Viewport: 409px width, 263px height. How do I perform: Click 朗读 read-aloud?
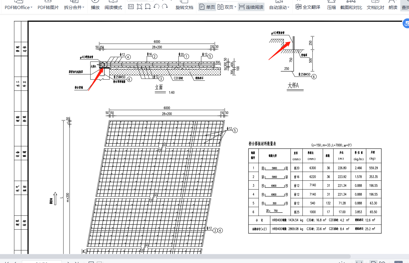(393, 7)
